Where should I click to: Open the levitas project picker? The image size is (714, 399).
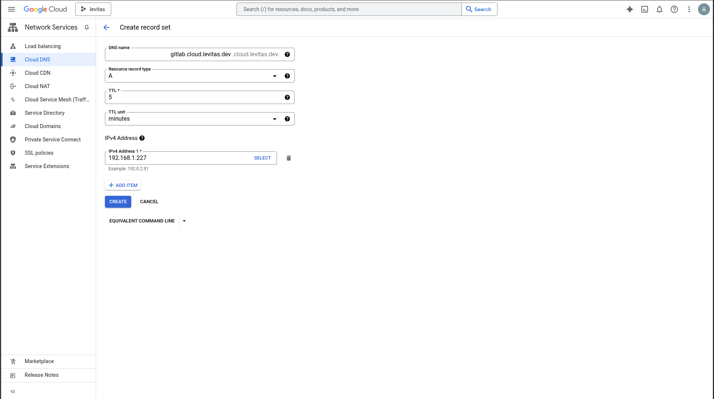click(x=93, y=9)
